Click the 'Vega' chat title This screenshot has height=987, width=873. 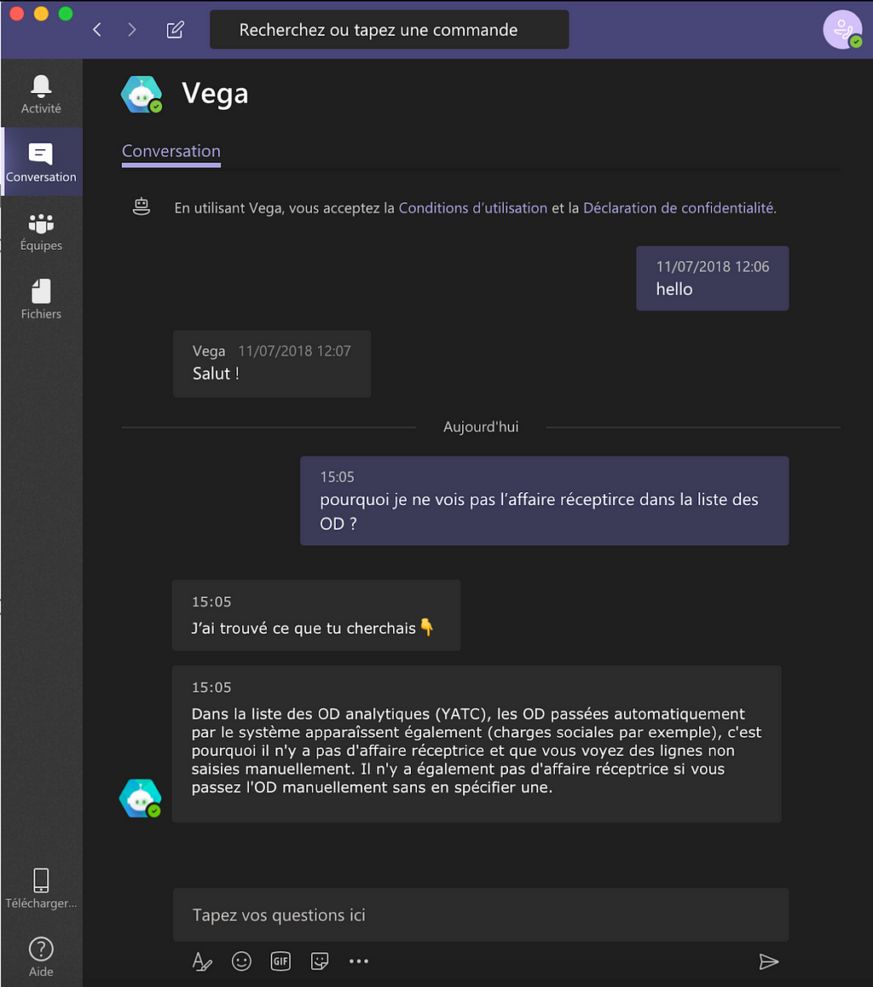point(215,94)
